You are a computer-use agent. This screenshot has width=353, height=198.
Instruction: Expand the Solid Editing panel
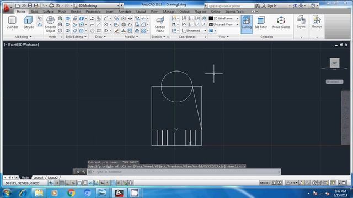coord(76,37)
